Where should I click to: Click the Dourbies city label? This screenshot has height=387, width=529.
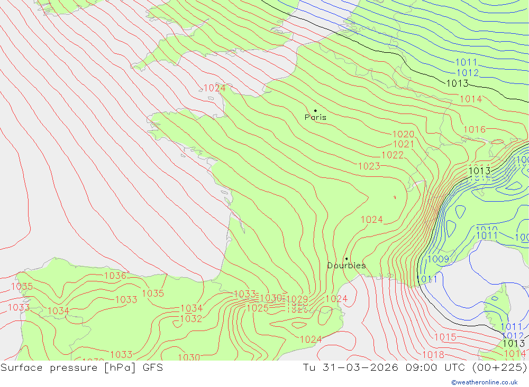(x=346, y=266)
